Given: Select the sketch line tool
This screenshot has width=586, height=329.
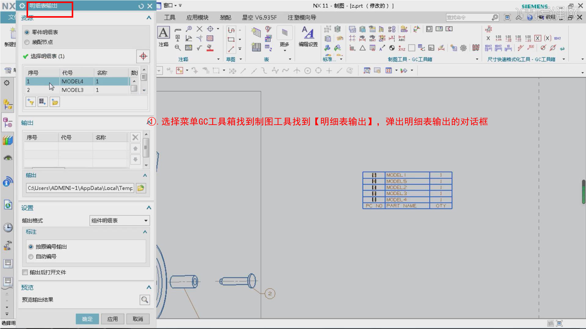Looking at the screenshot, I should tap(231, 49).
